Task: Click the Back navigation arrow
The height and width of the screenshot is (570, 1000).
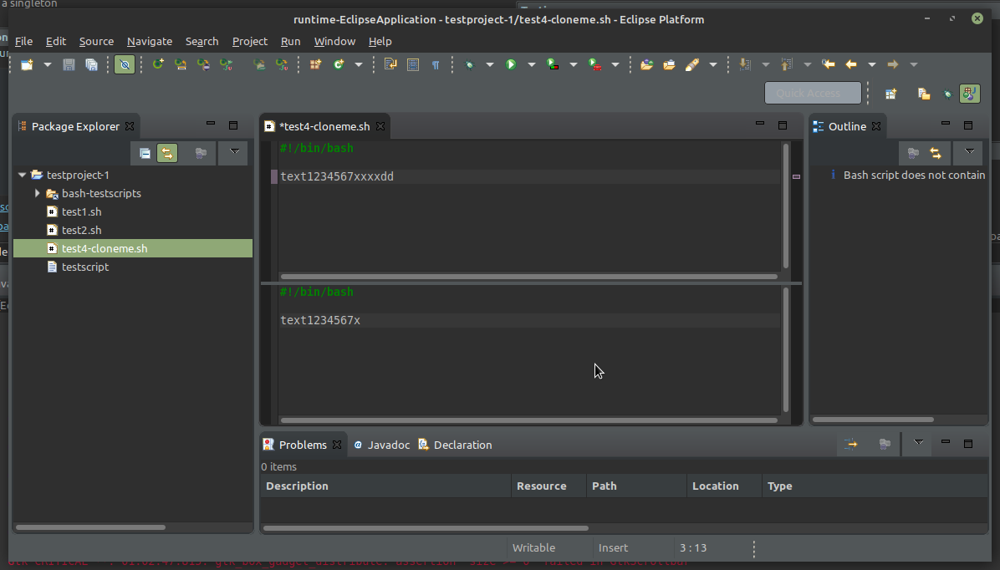Action: pos(851,64)
